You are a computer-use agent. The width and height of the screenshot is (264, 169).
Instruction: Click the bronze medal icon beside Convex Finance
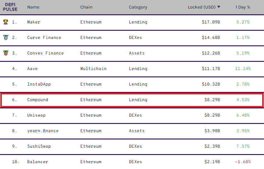5,53
